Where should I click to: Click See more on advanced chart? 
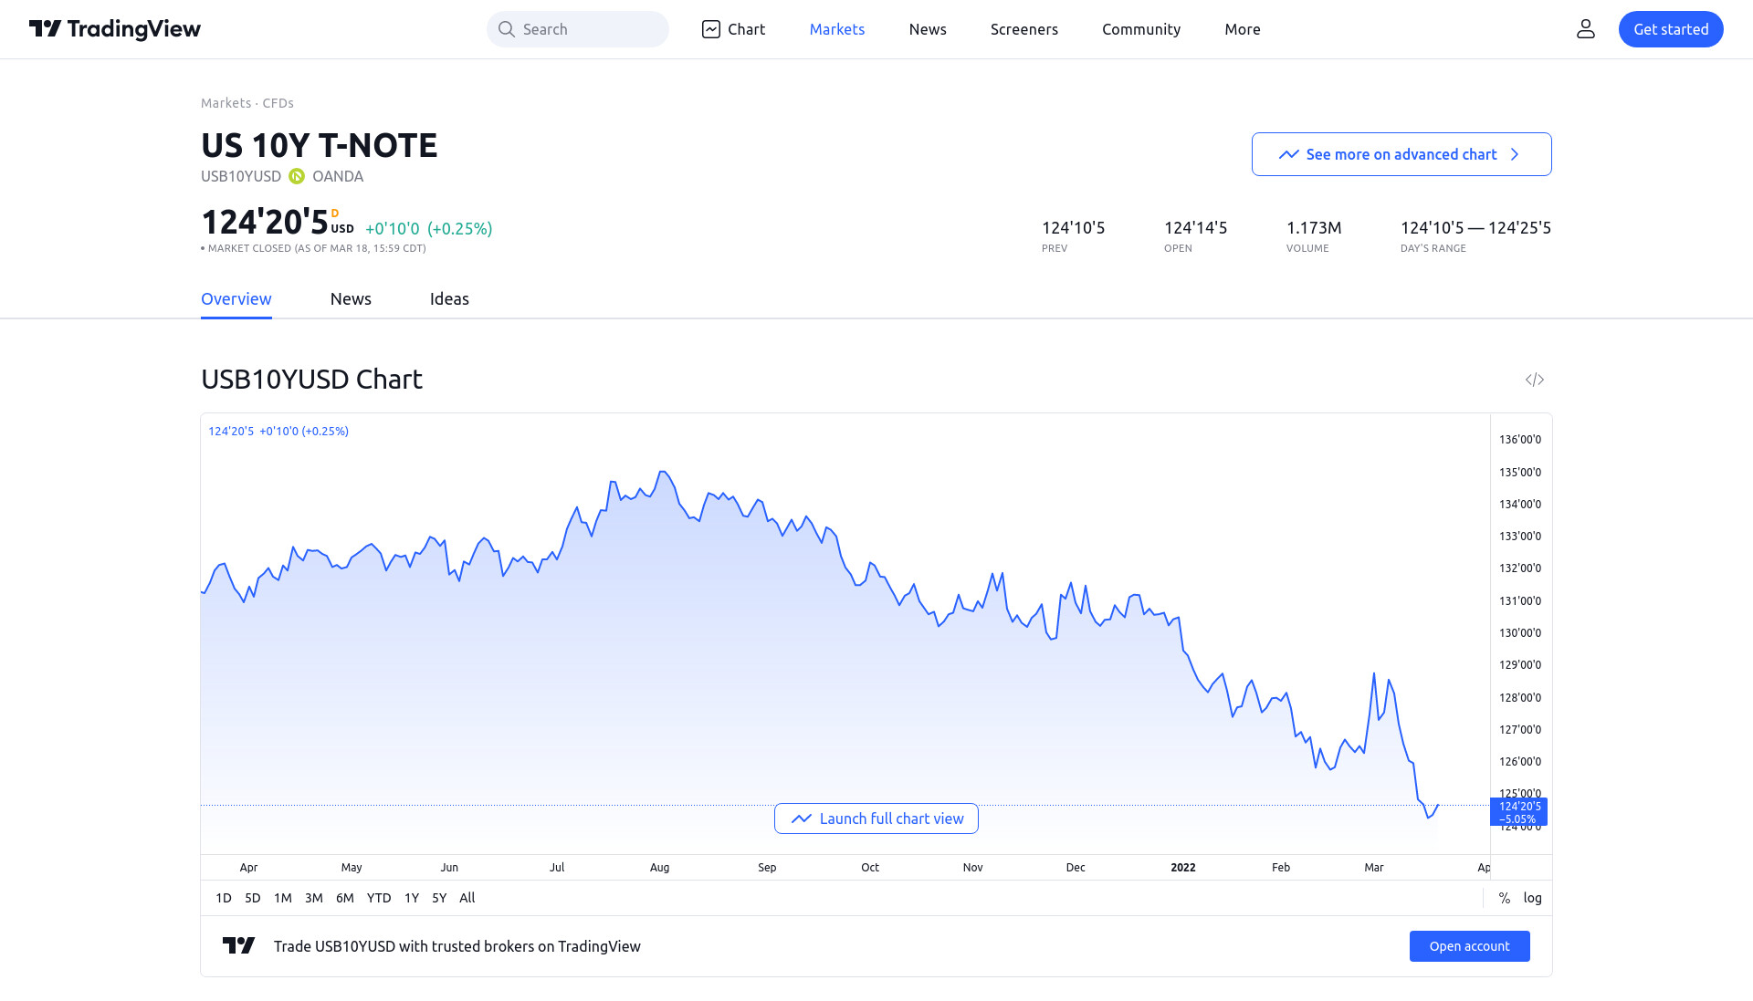click(x=1401, y=154)
